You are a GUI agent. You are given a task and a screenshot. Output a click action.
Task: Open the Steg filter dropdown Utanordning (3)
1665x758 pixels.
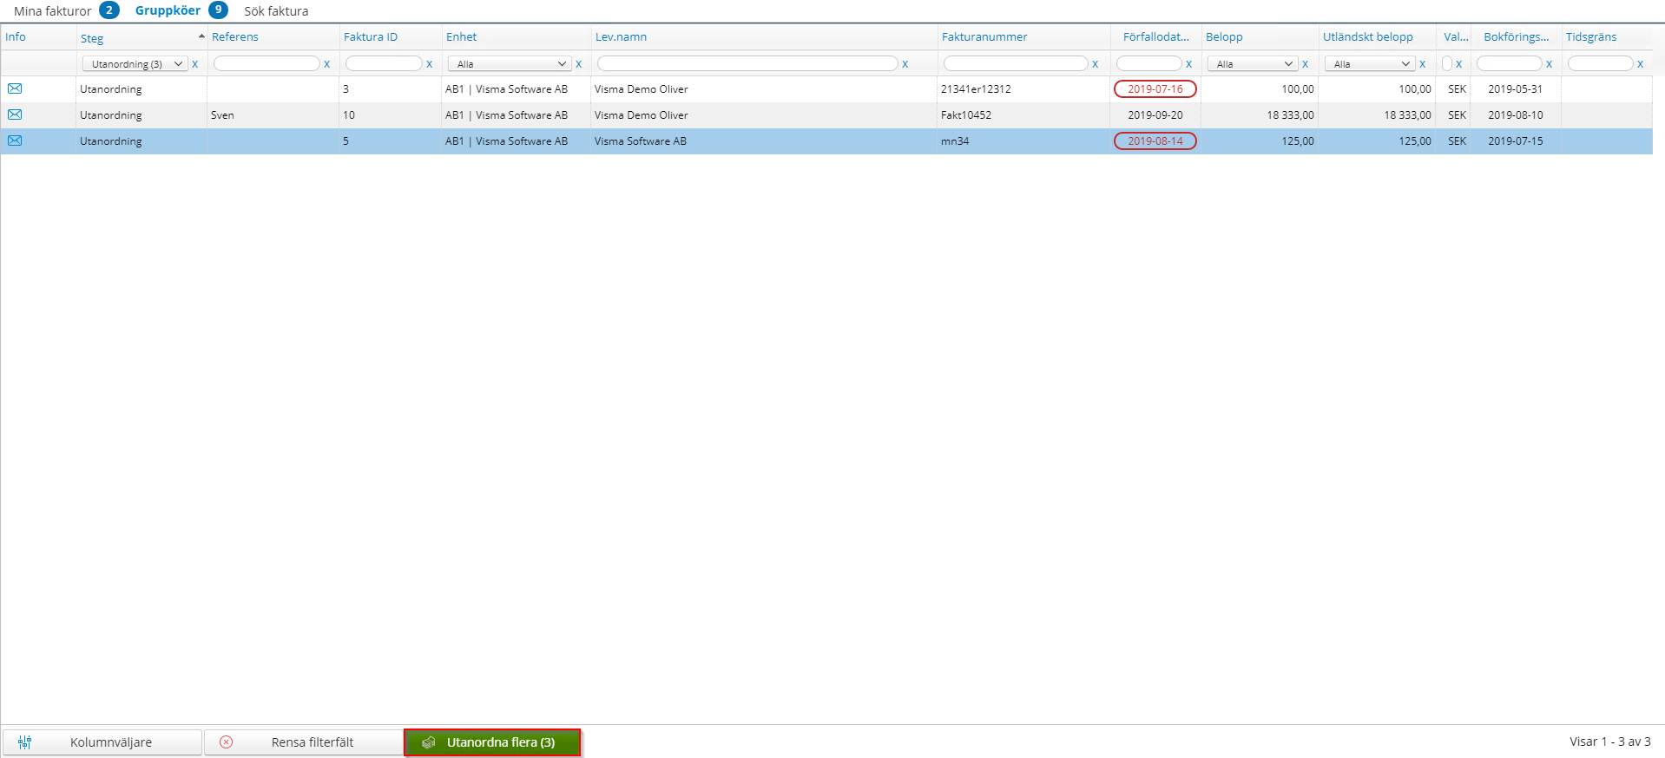pos(135,64)
